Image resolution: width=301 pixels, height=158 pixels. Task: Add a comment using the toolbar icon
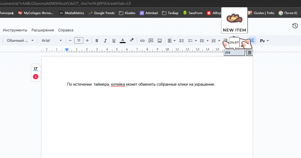coord(151,41)
